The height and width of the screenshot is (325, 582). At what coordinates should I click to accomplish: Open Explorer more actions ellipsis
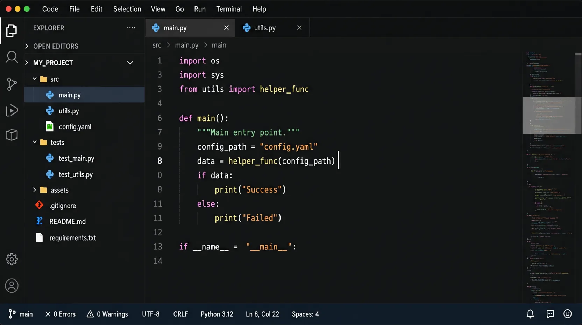pyautogui.click(x=131, y=28)
